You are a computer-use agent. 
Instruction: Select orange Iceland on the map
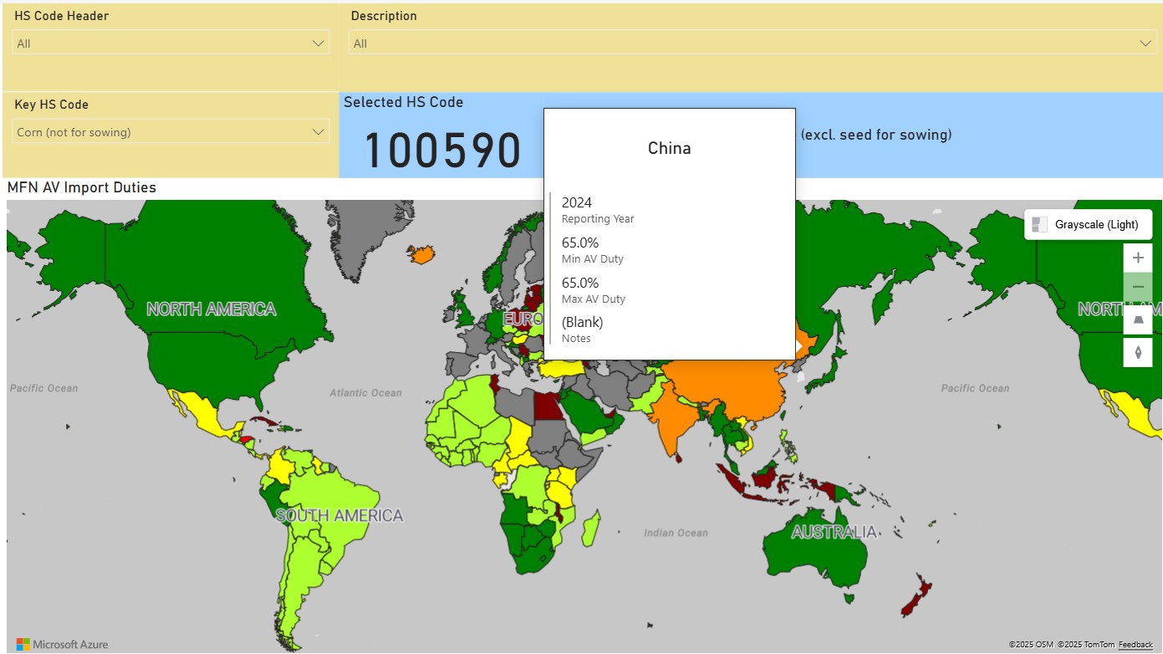422,254
